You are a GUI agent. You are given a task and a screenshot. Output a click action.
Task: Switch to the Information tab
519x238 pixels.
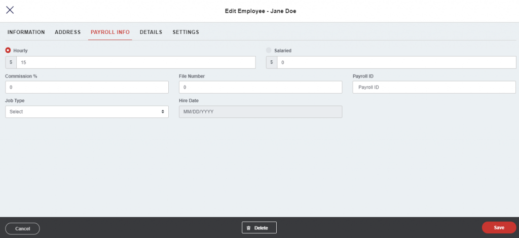tap(26, 32)
